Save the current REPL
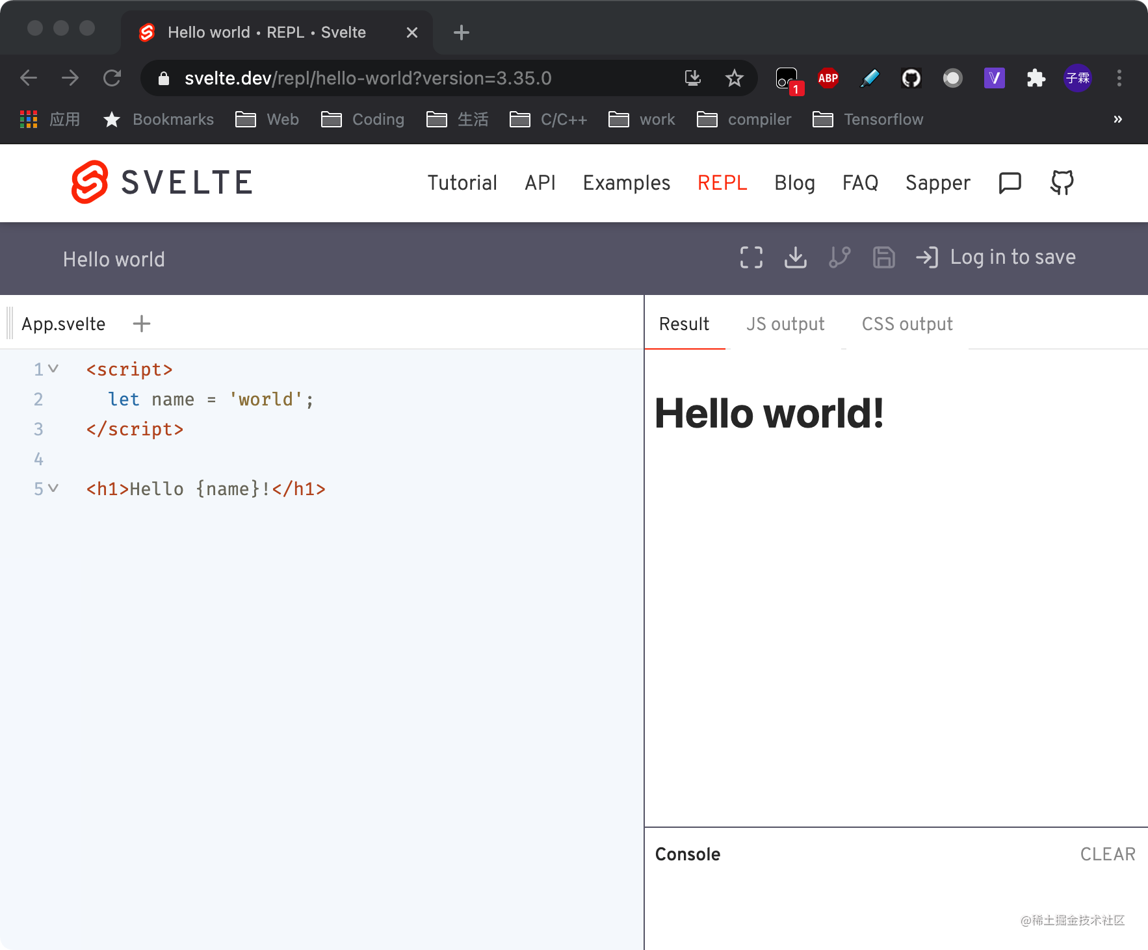The image size is (1148, 950). (x=883, y=257)
